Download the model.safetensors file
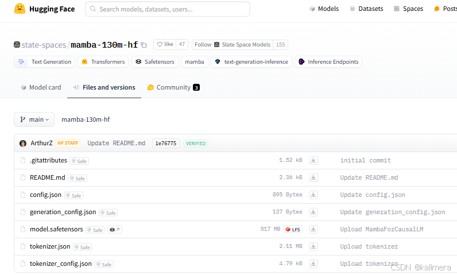This screenshot has width=457, height=275. pyautogui.click(x=313, y=229)
